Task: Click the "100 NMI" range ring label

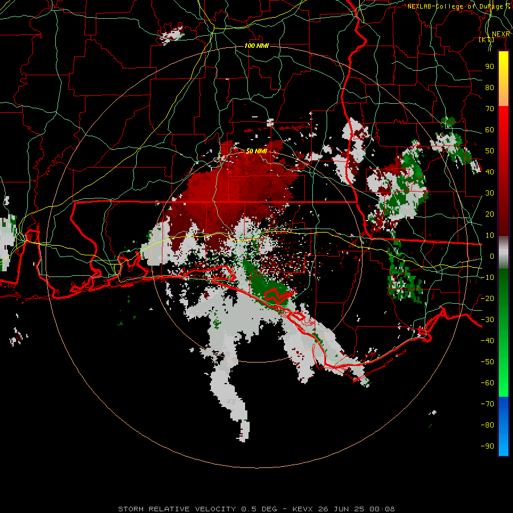Action: pyautogui.click(x=256, y=46)
